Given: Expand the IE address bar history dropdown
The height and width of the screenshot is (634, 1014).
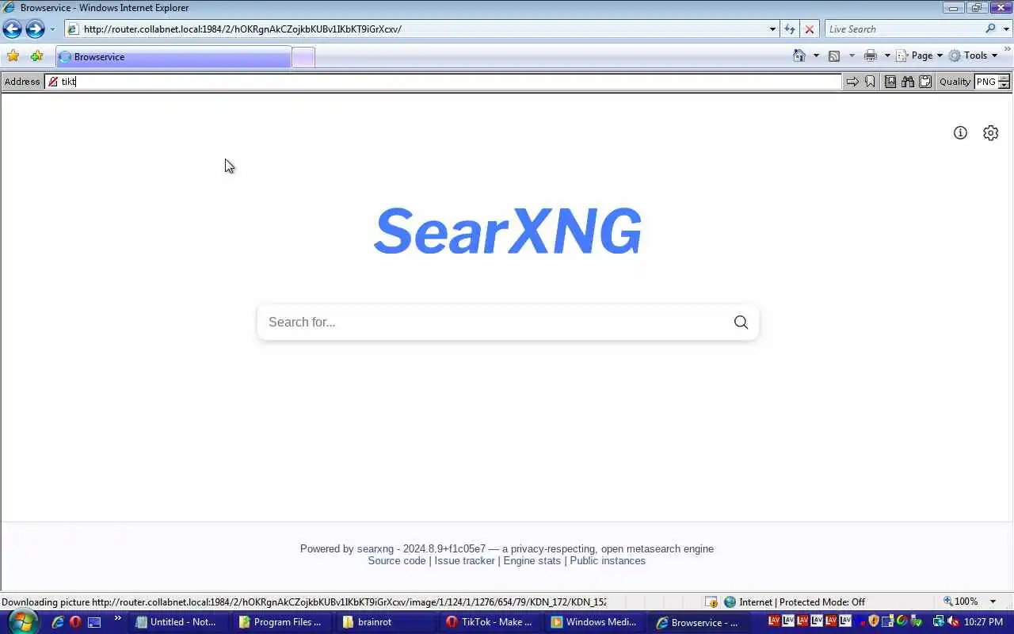Looking at the screenshot, I should tap(772, 29).
